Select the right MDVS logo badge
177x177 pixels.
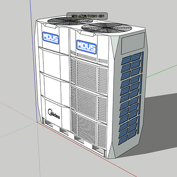(x=87, y=46)
